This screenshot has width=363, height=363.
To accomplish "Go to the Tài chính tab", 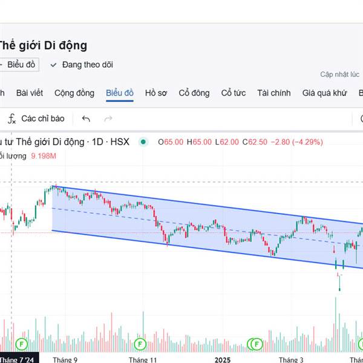I will (x=274, y=93).
